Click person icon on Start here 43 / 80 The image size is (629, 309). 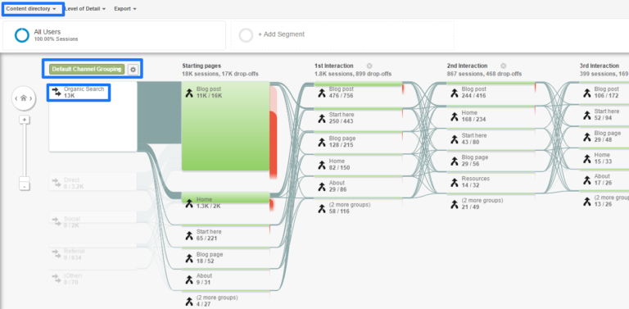[x=454, y=139]
